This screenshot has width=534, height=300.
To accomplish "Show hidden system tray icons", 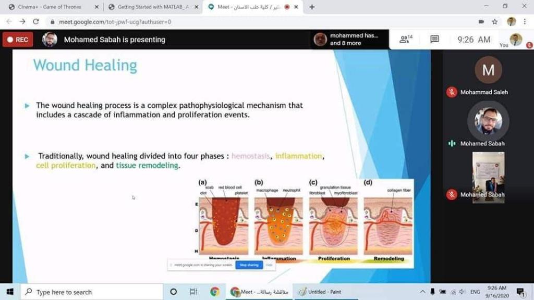I will click(x=422, y=292).
